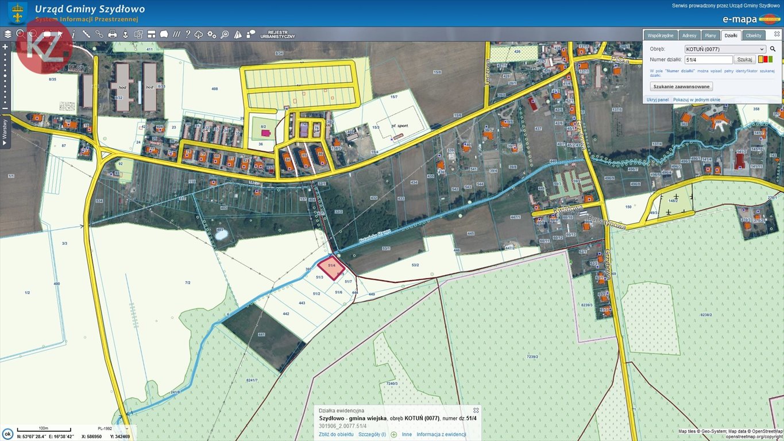Open the person speech-bubble feedback tool

click(250, 34)
